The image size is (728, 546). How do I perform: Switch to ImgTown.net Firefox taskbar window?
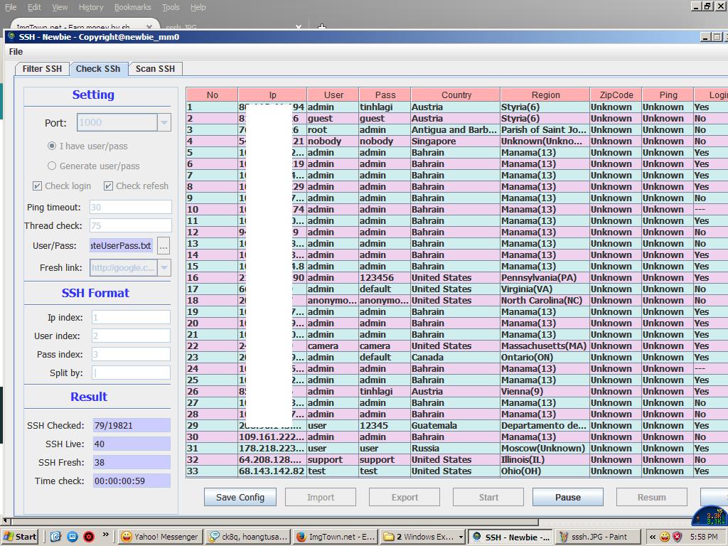point(334,537)
